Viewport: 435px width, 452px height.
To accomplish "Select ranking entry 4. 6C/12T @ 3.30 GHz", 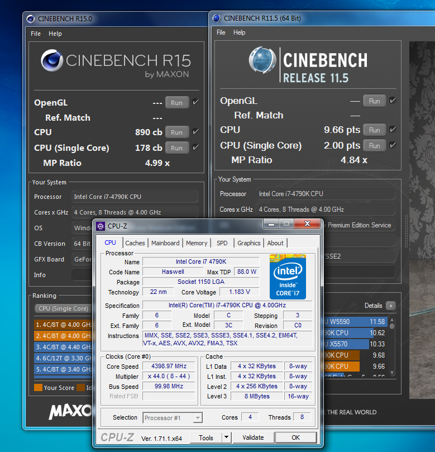I will [63, 358].
